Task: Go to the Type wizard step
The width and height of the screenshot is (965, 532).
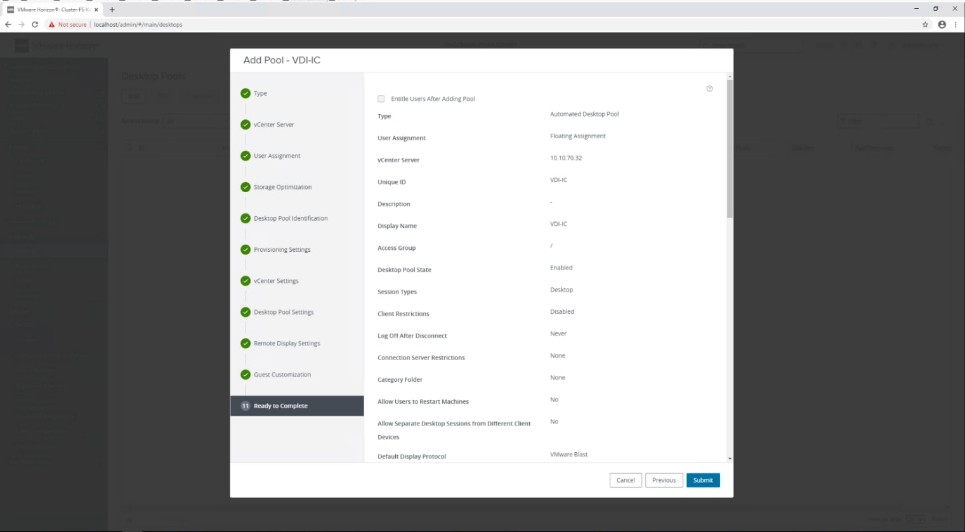Action: pyautogui.click(x=260, y=93)
